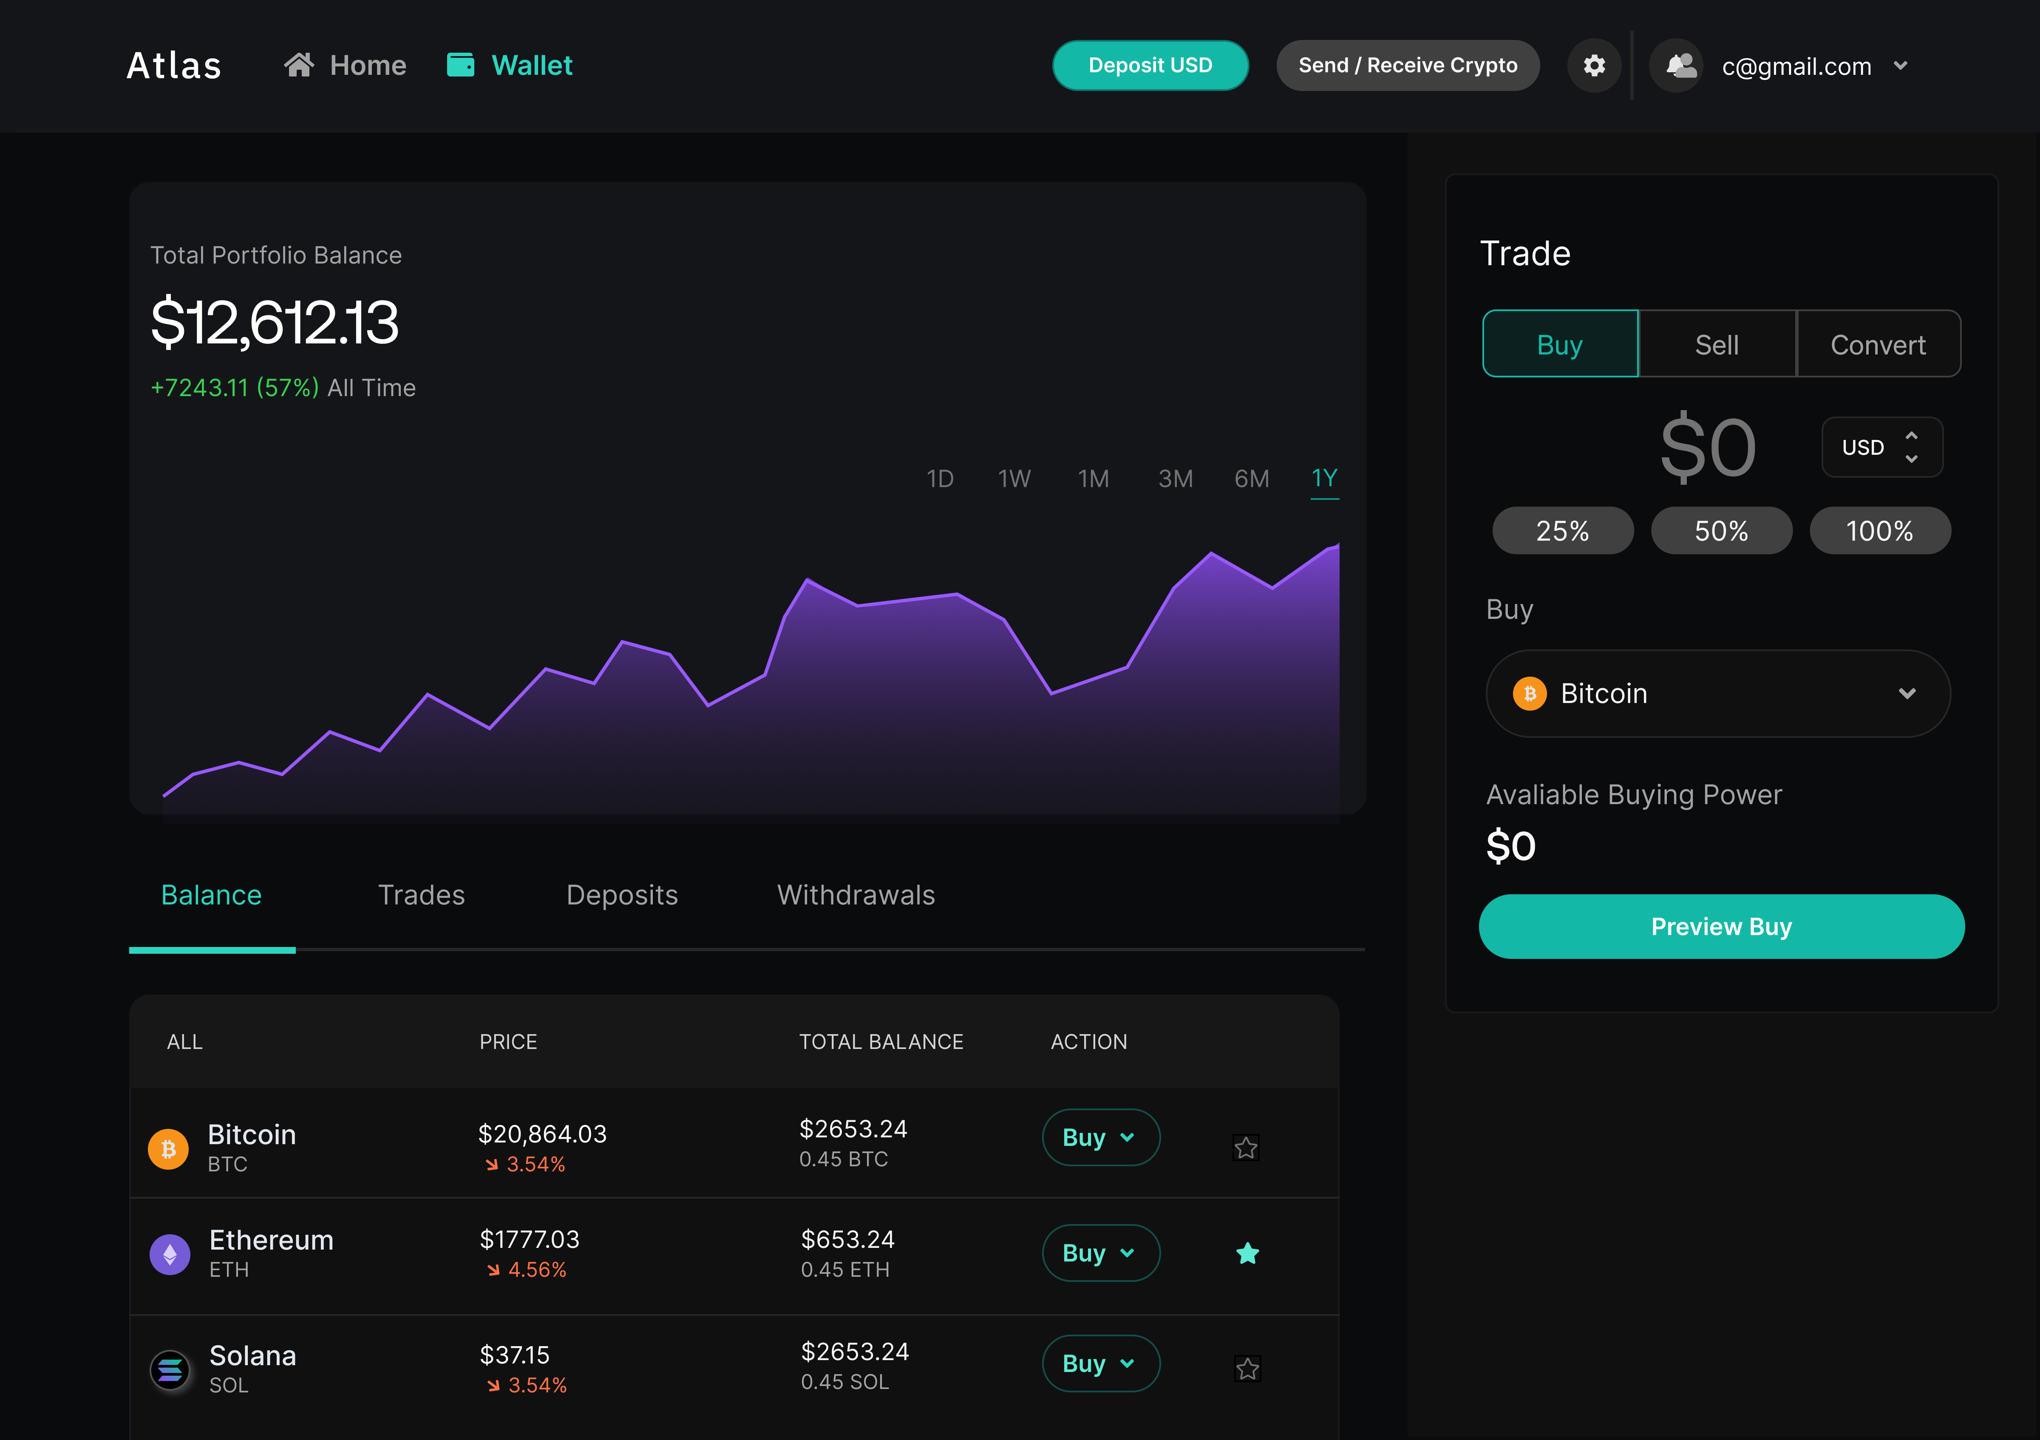Star Solana as a favorite
This screenshot has height=1440, width=2040.
pos(1247,1369)
